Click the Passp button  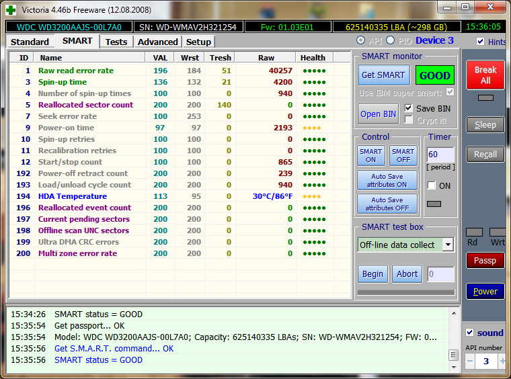[485, 261]
